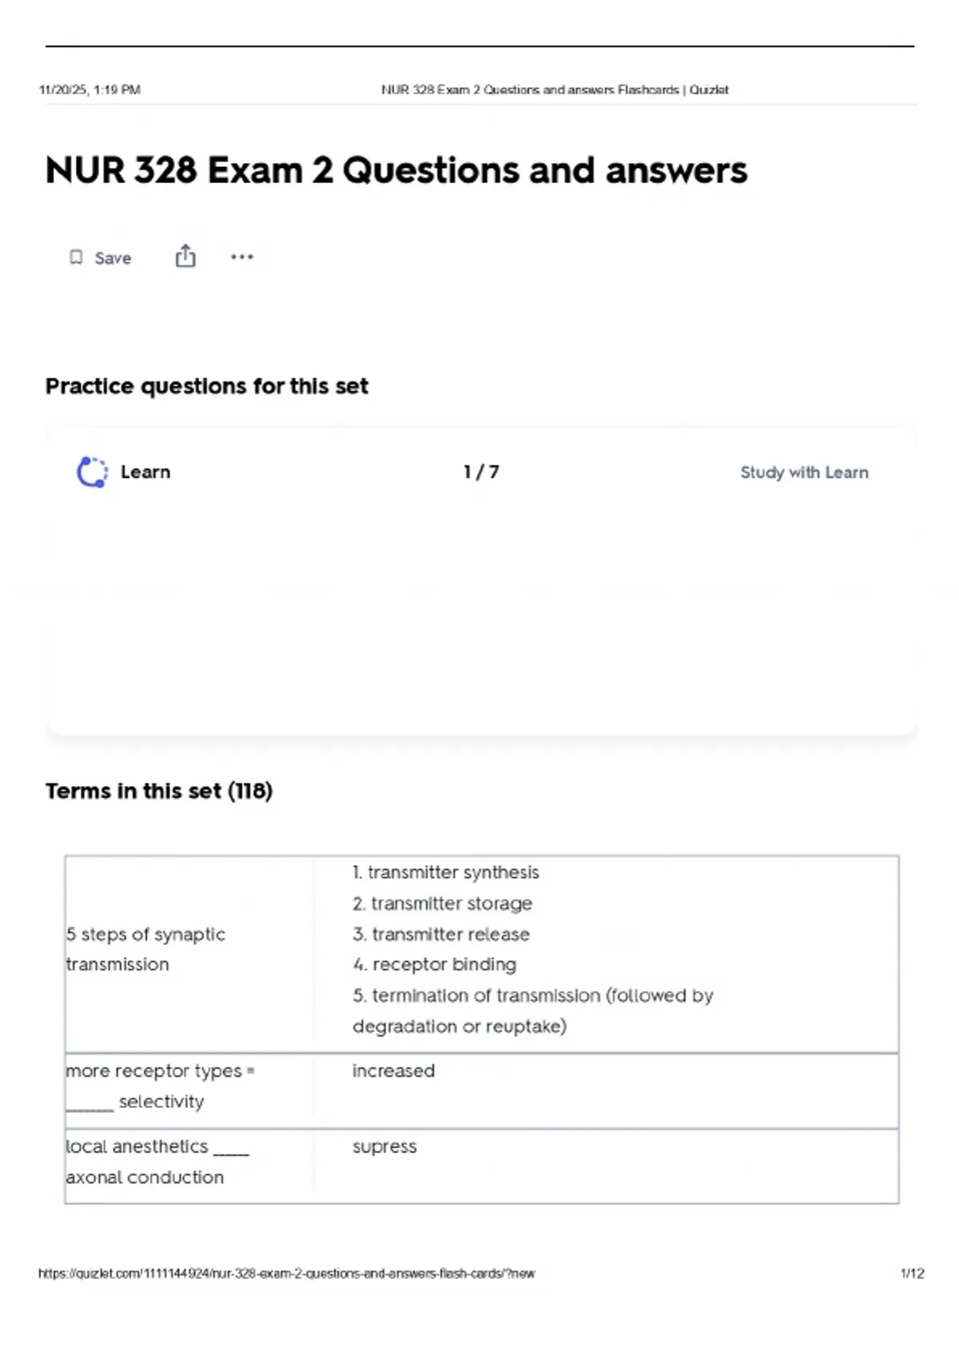Click the Terms in this set (118) heading
The image size is (959, 1359).
[x=159, y=791]
